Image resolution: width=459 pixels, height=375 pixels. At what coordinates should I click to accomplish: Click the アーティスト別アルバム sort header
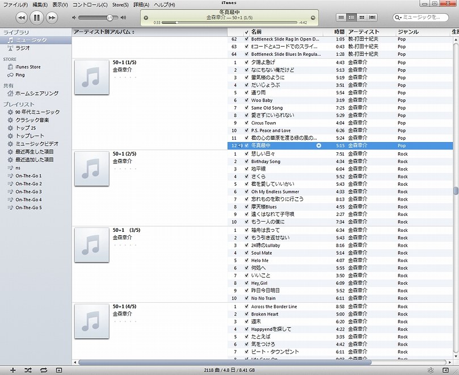tap(149, 32)
